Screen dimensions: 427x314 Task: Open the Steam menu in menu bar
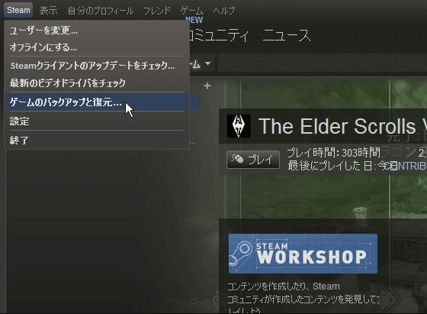18,10
